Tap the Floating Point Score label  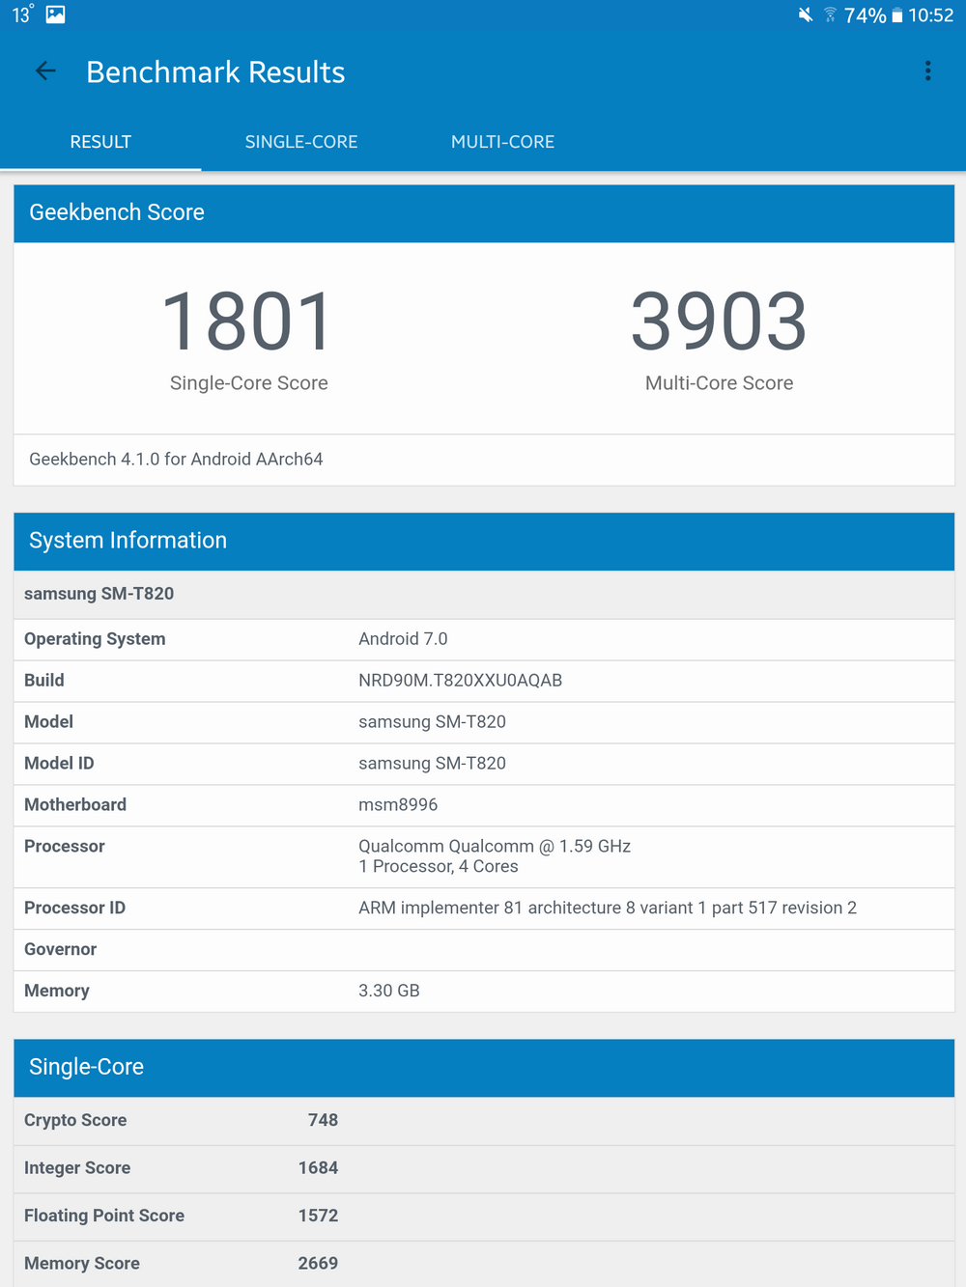tap(104, 1217)
